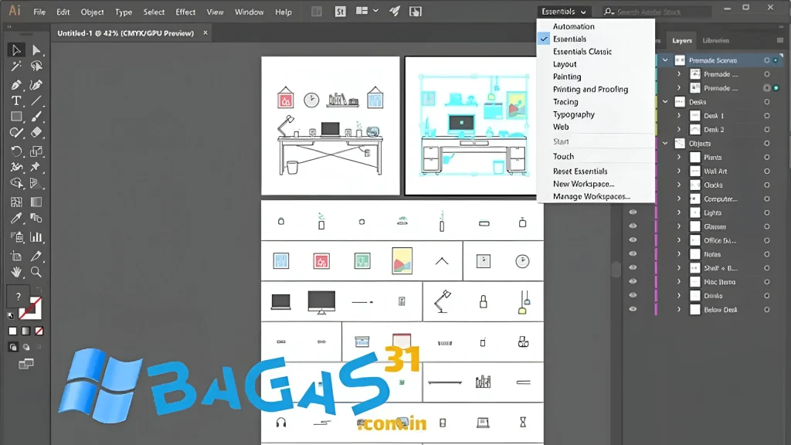791x445 pixels.
Task: Select the Eraser tool
Action: coord(36,132)
